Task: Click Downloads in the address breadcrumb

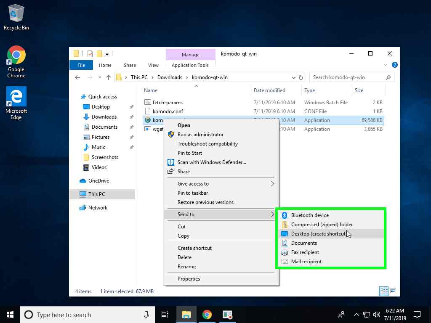Action: point(170,77)
